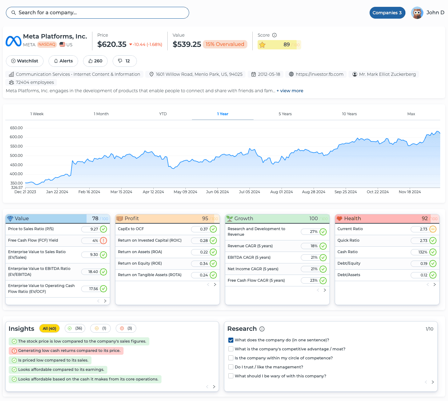Click the Value diamond icon
The height and width of the screenshot is (401, 448).
pyautogui.click(x=10, y=219)
